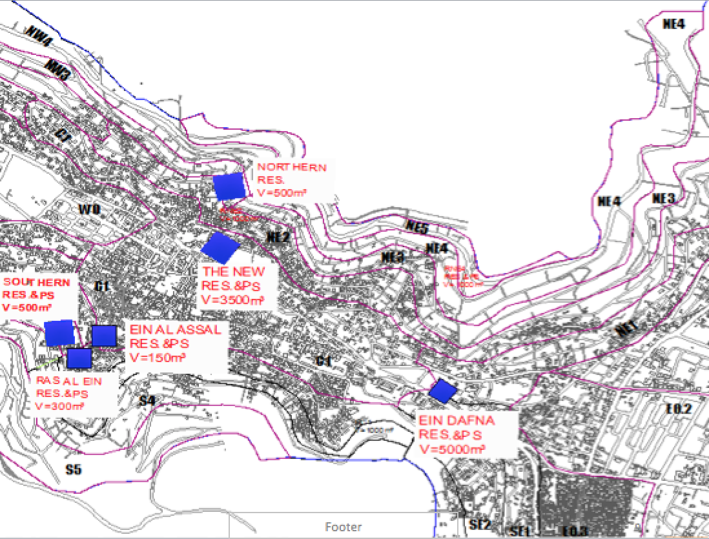
Task: Click the Footer area at the bottom
Action: pos(344,527)
